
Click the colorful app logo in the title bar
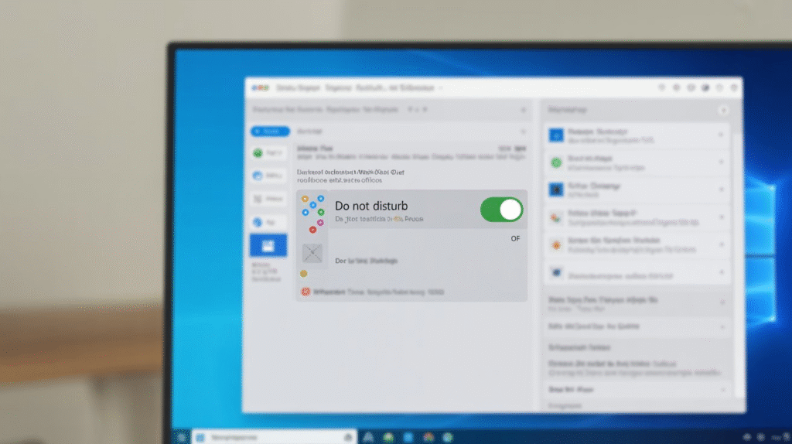point(261,88)
